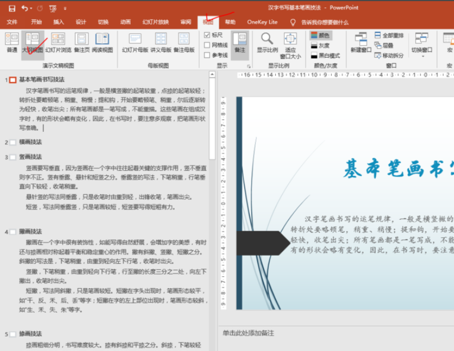Open Notes Page (备注页) view
454x351 pixels.
coord(82,43)
